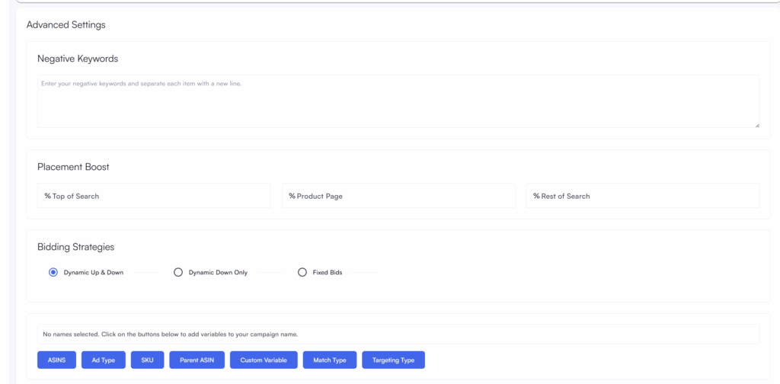
Task: Select Dynamic Up & Down radio button
Action: click(x=53, y=272)
